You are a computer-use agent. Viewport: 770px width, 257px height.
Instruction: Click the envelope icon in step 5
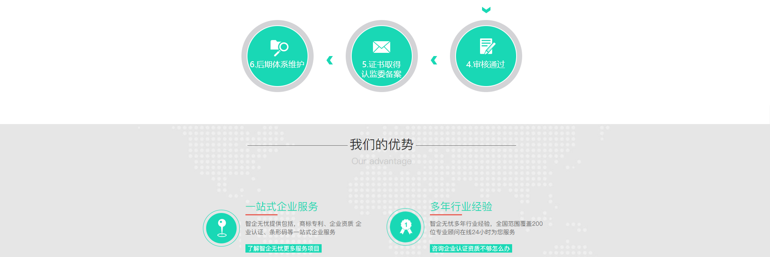(x=381, y=47)
